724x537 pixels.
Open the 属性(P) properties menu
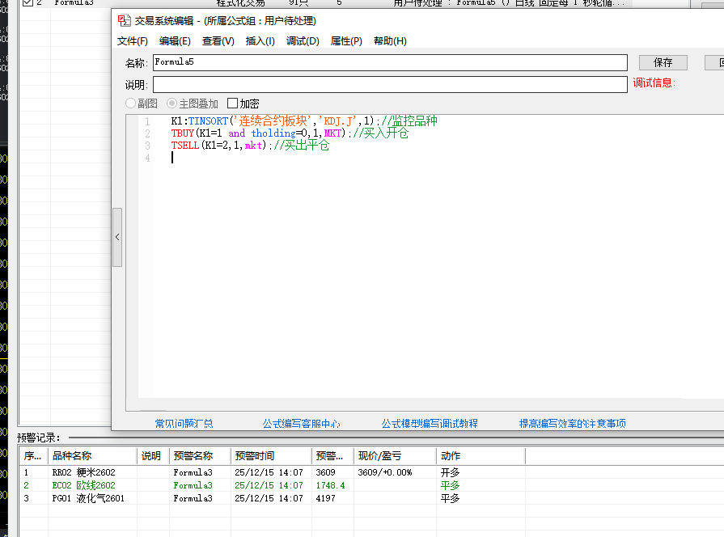346,41
